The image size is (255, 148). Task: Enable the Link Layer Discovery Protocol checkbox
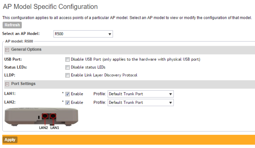point(68,75)
